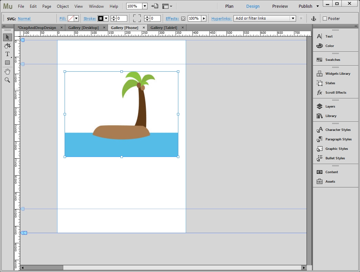Select the Text tool
The height and width of the screenshot is (272, 360).
pyautogui.click(x=7, y=54)
